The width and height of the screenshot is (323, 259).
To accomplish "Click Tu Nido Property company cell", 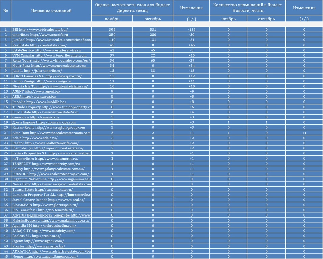I will click(x=51, y=107).
